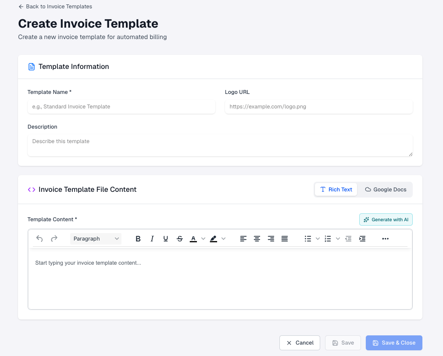Insert a bulleted list
Screen dimensions: 443x356
[x=308, y=239]
